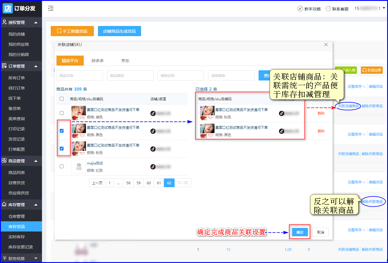
Task: Switch to the 京东 tab
Action: (x=125, y=61)
